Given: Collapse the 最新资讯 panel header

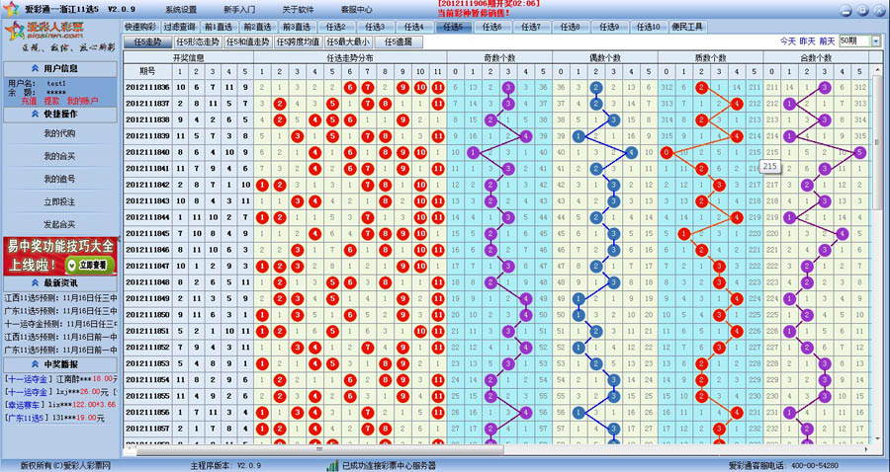Looking at the screenshot, I should (x=60, y=282).
